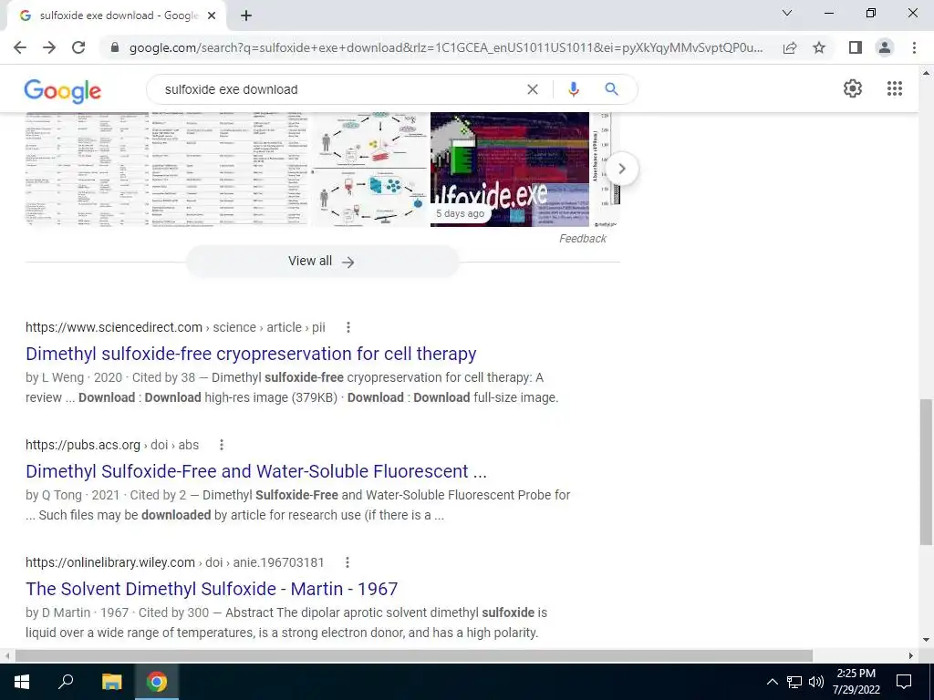The image size is (934, 700).
Task: Submit the search with the magnifier icon
Action: click(611, 89)
